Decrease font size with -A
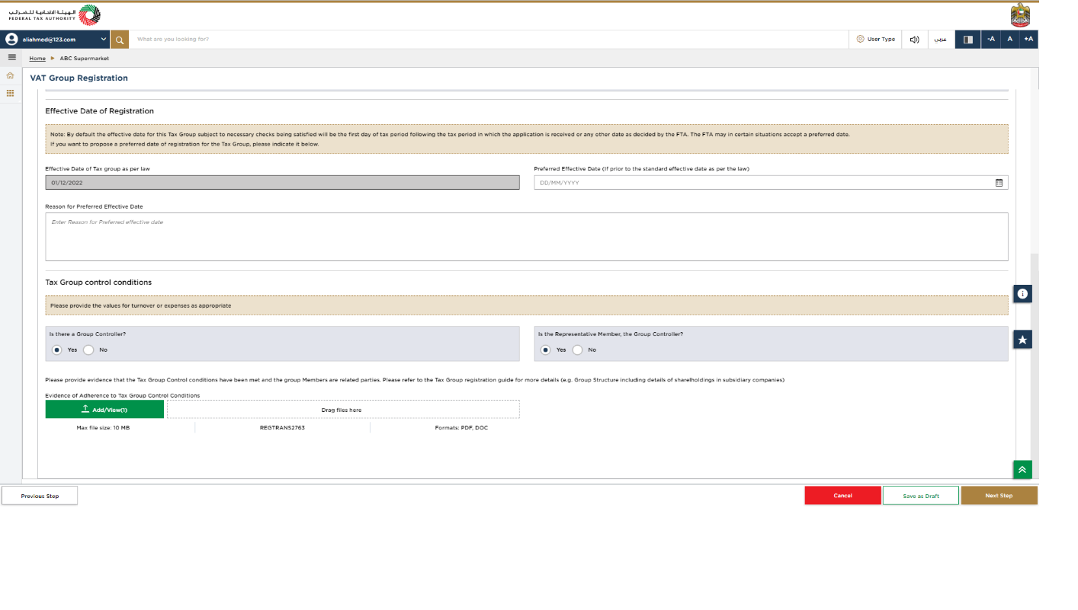 991,40
